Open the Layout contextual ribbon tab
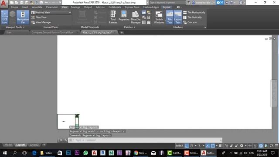Viewport: 279px width, 157px height. coord(167,7)
